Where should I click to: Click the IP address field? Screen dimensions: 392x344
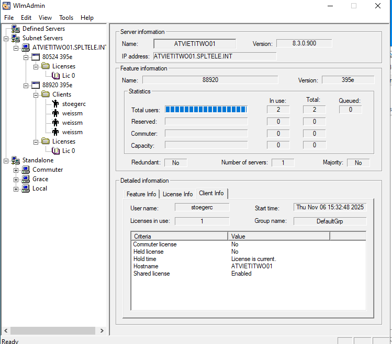click(215, 56)
